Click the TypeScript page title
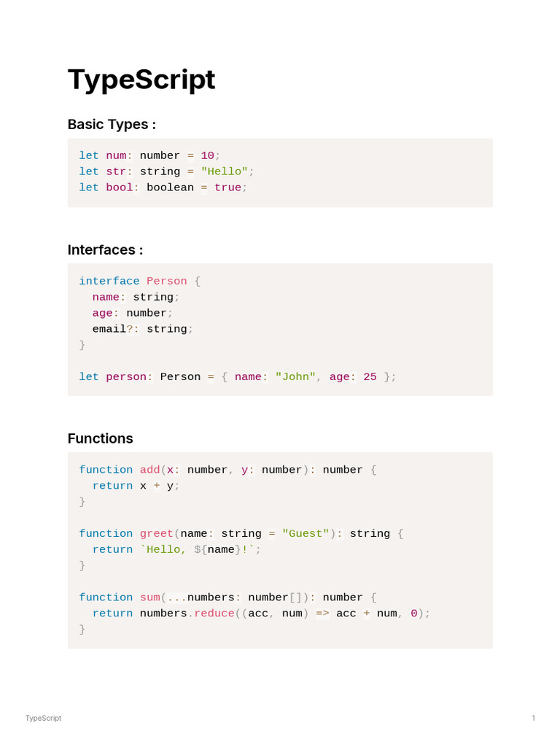Image resolution: width=560 pixels, height=747 pixels. coord(141,80)
